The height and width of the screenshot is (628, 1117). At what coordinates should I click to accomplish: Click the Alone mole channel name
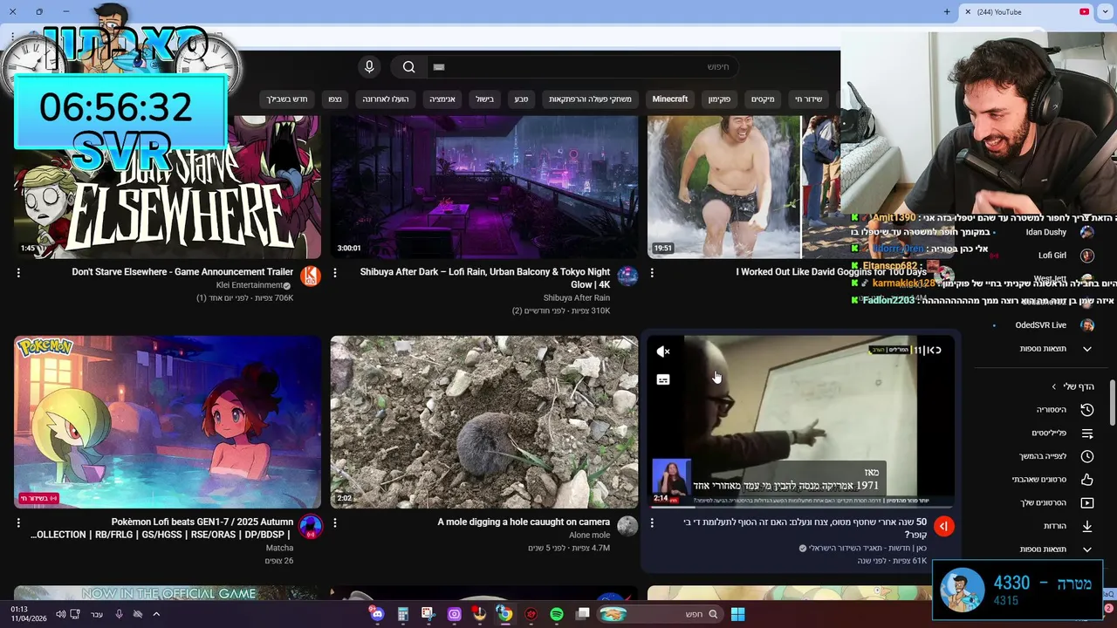590,536
